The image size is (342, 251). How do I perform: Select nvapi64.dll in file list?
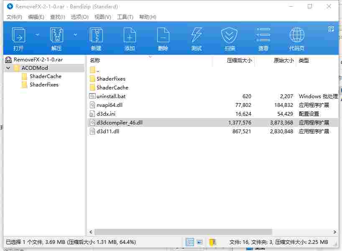point(110,105)
